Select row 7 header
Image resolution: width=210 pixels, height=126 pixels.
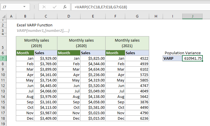tap(3, 58)
